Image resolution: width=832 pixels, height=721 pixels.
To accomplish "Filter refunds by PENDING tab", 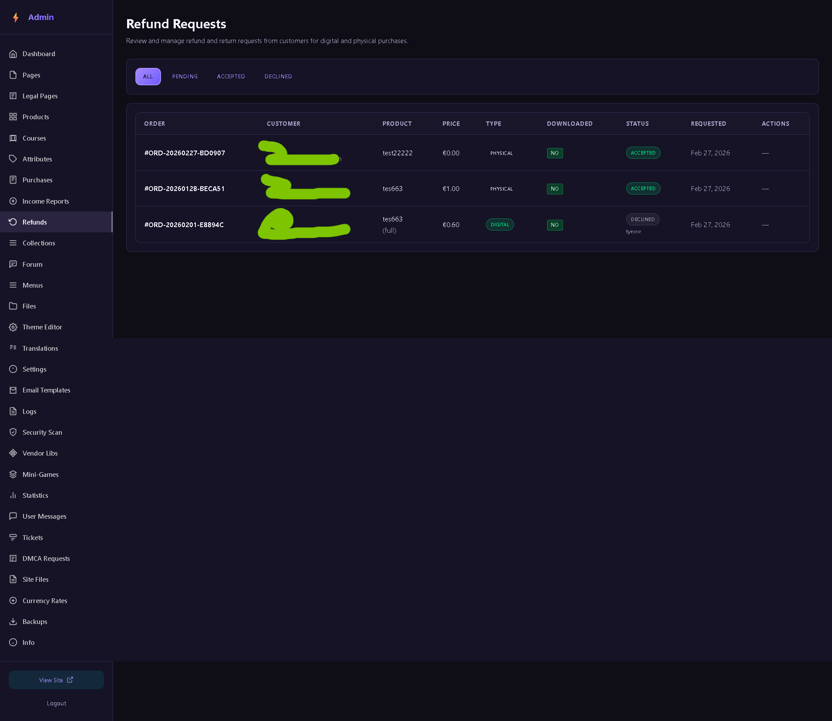I will 185,77.
